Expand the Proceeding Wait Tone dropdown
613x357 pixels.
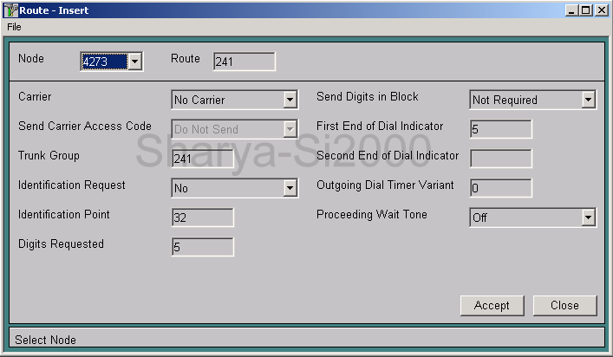click(x=589, y=217)
